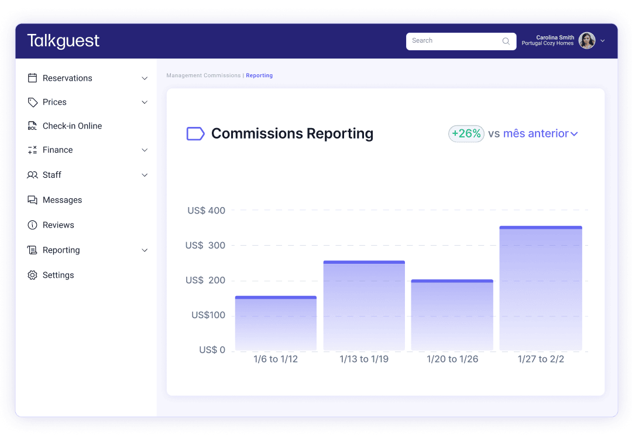Select the Reservations calendar icon

(x=33, y=78)
